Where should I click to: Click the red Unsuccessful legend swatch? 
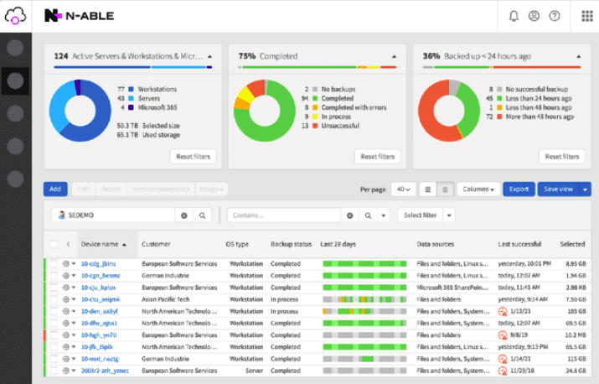[x=315, y=126]
